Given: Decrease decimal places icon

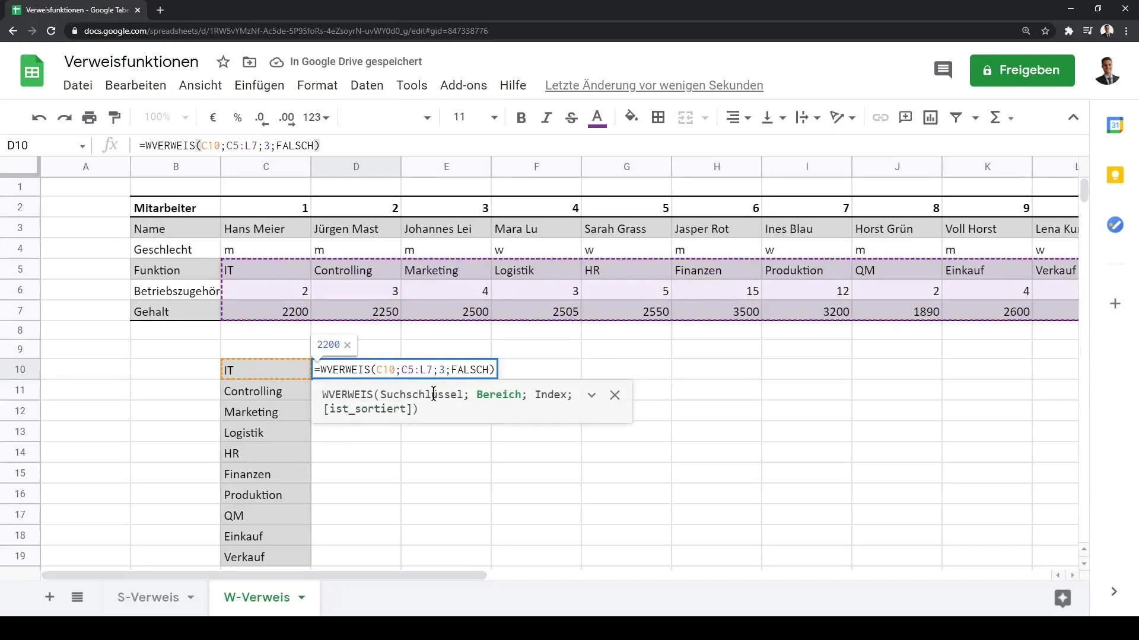Looking at the screenshot, I should pyautogui.click(x=262, y=118).
